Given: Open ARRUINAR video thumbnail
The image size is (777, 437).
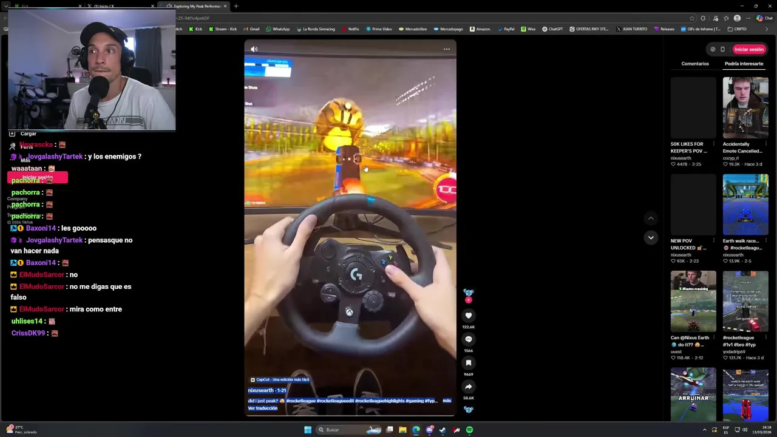Looking at the screenshot, I should click(x=693, y=393).
